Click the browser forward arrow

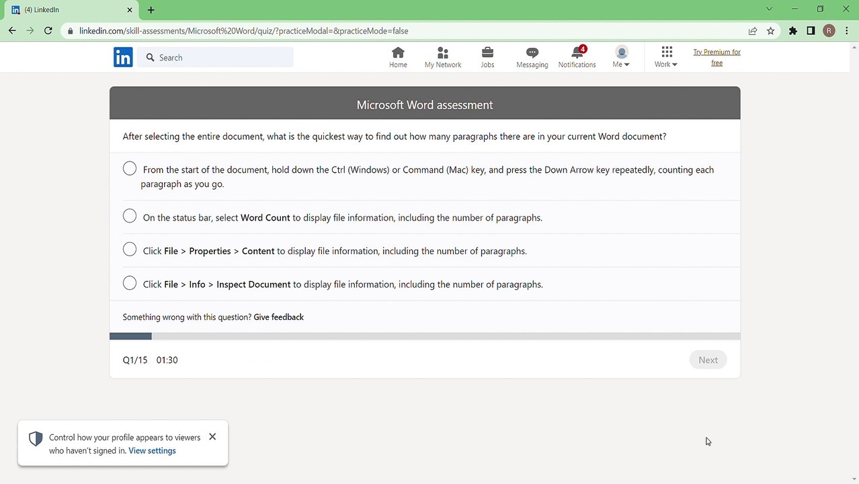tap(30, 30)
